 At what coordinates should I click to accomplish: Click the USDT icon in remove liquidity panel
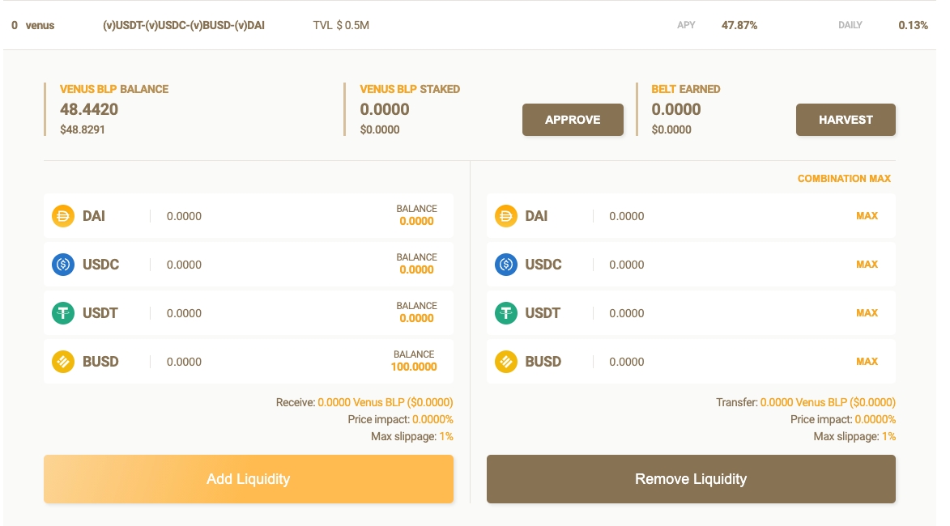point(506,313)
